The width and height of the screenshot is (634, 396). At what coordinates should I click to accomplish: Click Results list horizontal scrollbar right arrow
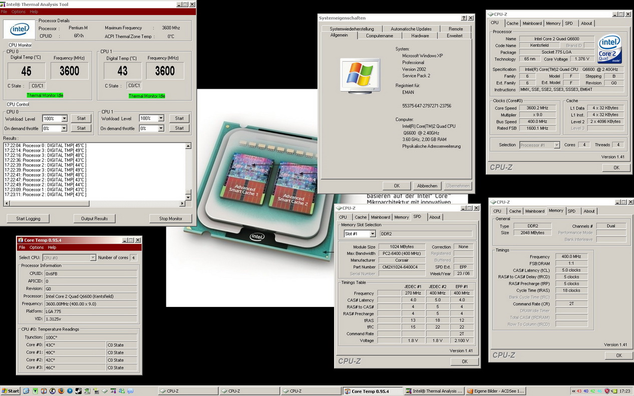(x=182, y=204)
